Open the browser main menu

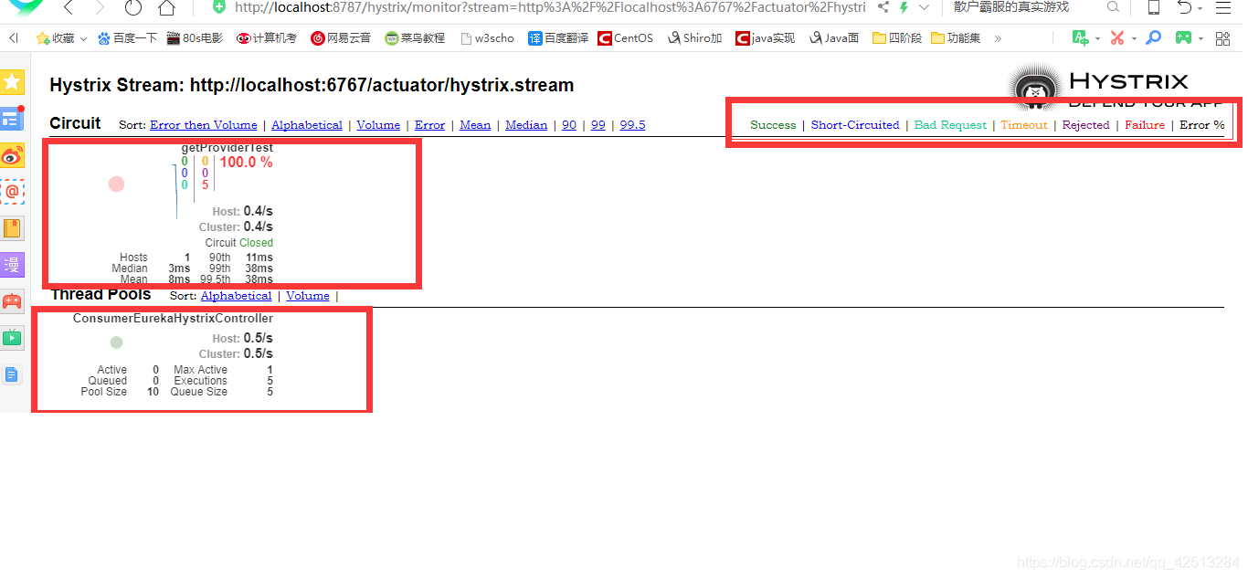[x=1223, y=7]
